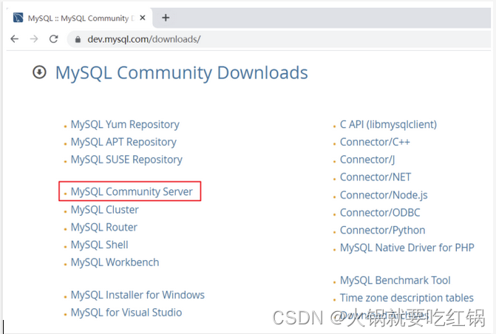
Task: Click the padlock site info icon
Action: coord(78,40)
